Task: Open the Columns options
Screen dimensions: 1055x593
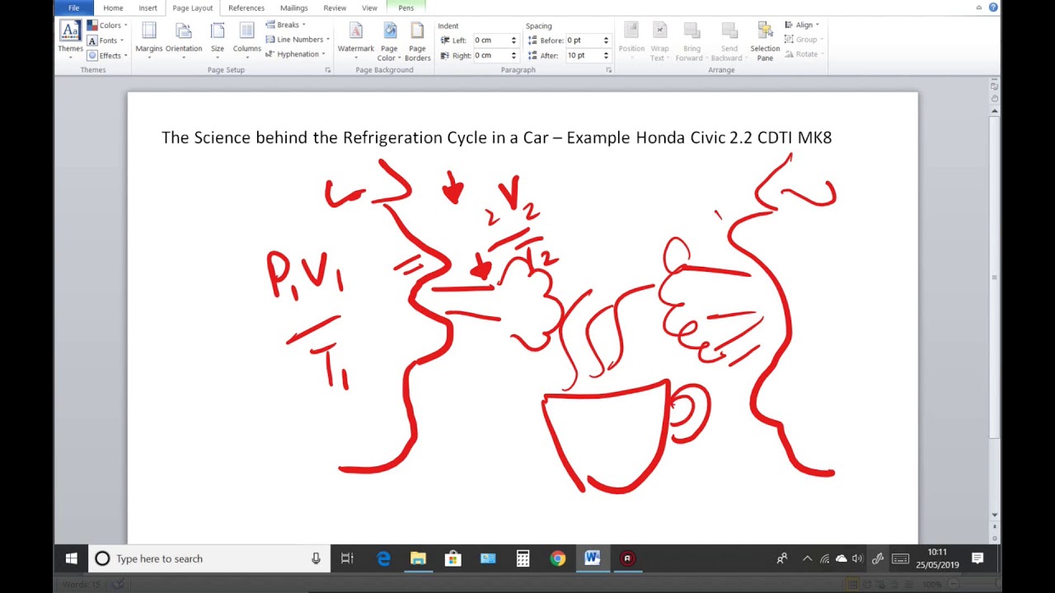Action: 246,40
